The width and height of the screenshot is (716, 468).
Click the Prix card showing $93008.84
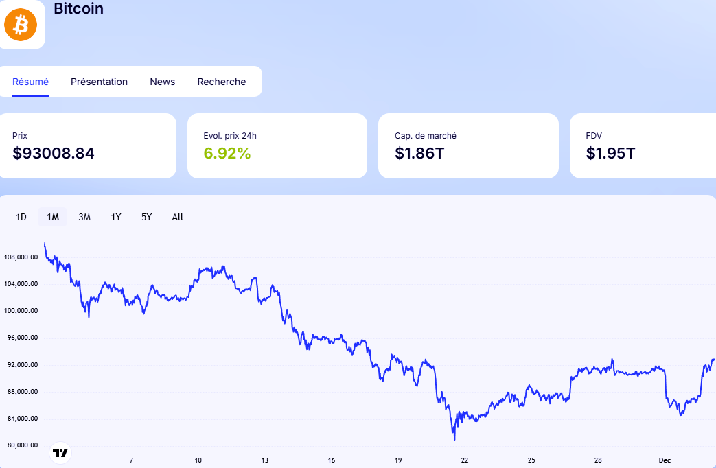pyautogui.click(x=88, y=145)
